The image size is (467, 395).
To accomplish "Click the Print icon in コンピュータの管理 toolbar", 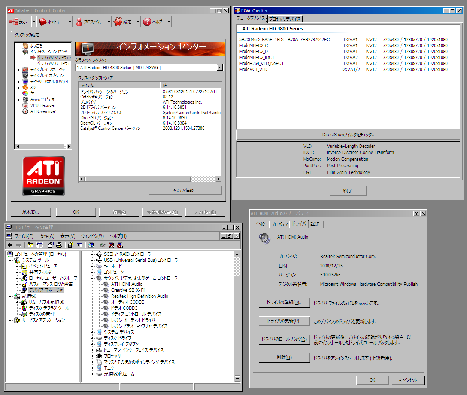I will pos(59,245).
